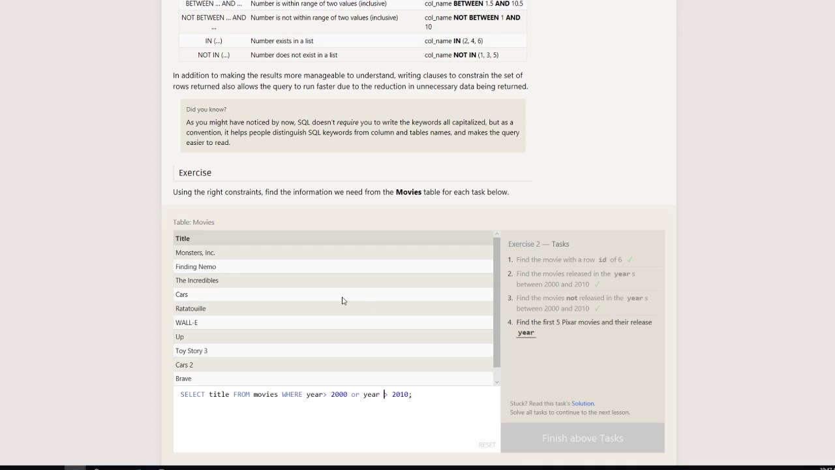Click the Title column header
Screen dimensions: 835x470
click(333, 238)
